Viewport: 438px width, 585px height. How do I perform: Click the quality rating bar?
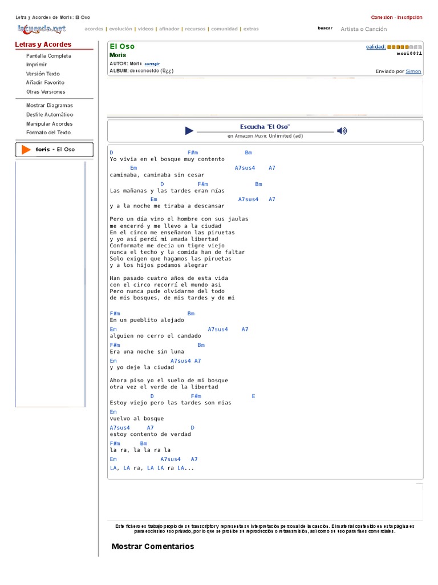(x=404, y=47)
